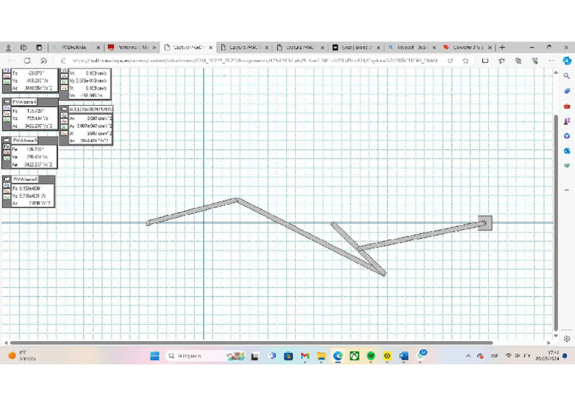Click the PVA barra 6 meter title

(25, 179)
